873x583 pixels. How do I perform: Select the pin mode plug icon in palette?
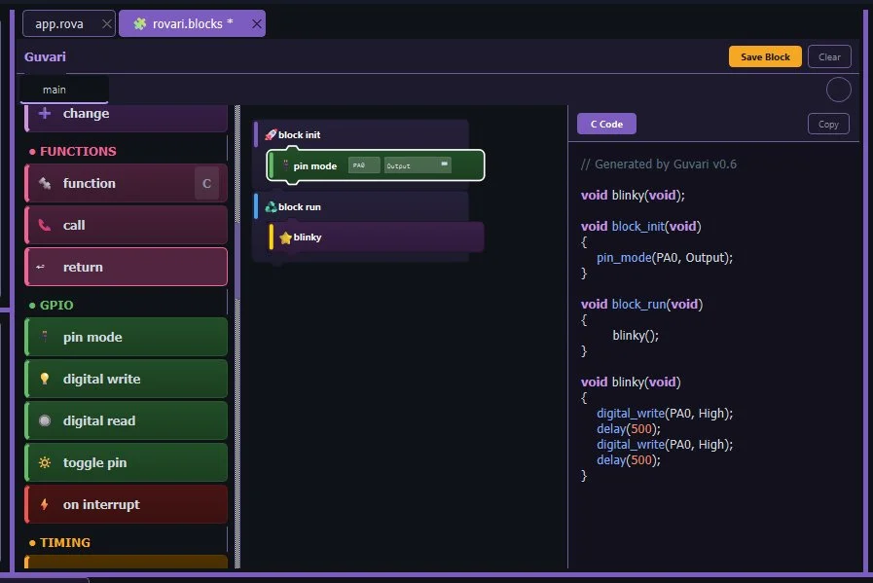pyautogui.click(x=45, y=337)
